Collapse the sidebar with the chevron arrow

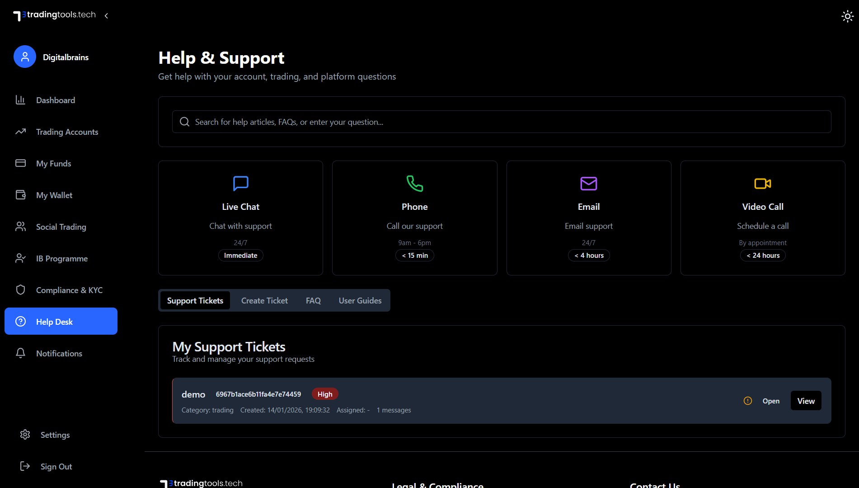click(x=106, y=16)
